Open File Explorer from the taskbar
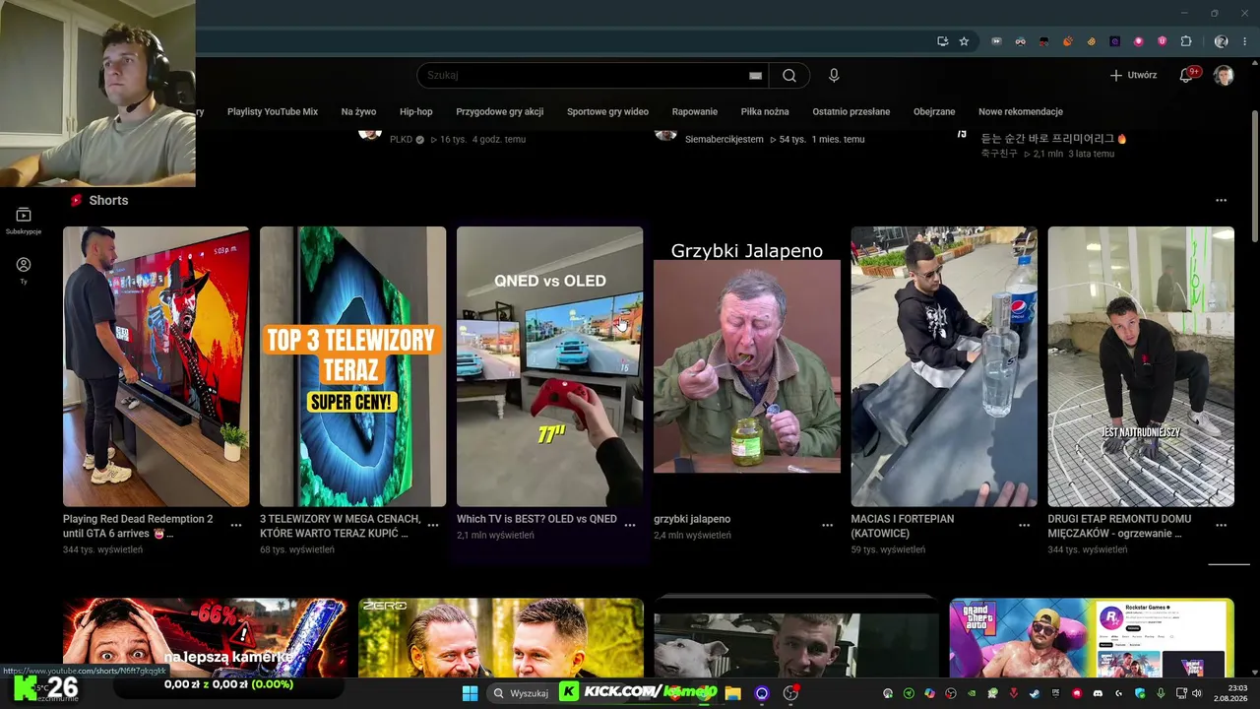This screenshot has height=709, width=1260. point(732,693)
